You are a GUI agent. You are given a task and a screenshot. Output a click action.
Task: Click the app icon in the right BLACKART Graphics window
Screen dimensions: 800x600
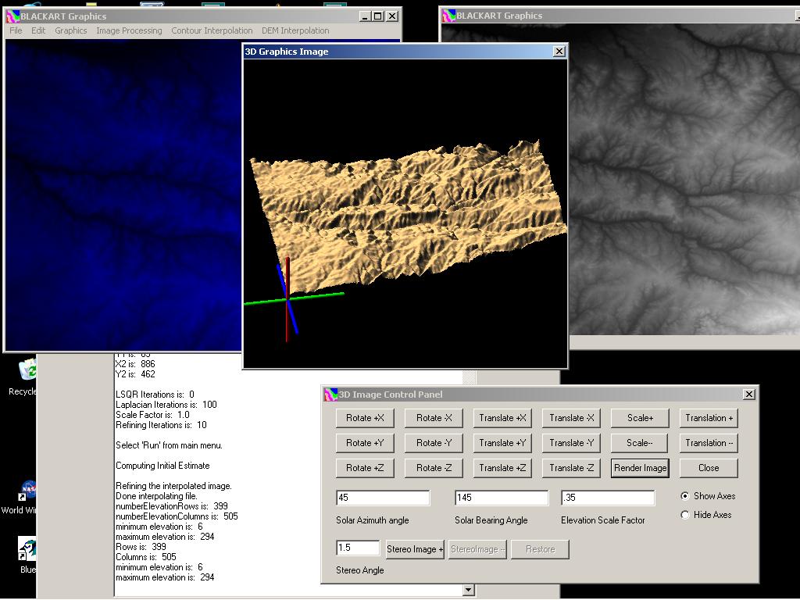tap(449, 16)
